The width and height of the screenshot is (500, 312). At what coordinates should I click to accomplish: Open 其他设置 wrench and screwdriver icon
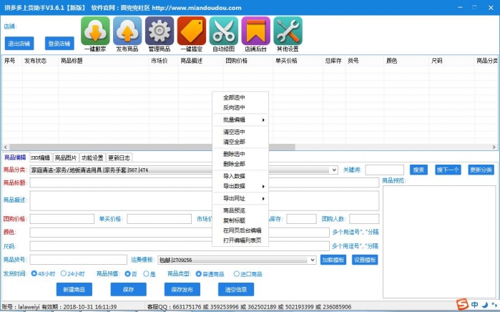[x=288, y=31]
